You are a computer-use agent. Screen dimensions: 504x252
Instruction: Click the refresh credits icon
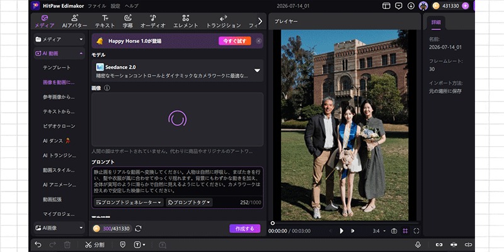pyautogui.click(x=138, y=229)
